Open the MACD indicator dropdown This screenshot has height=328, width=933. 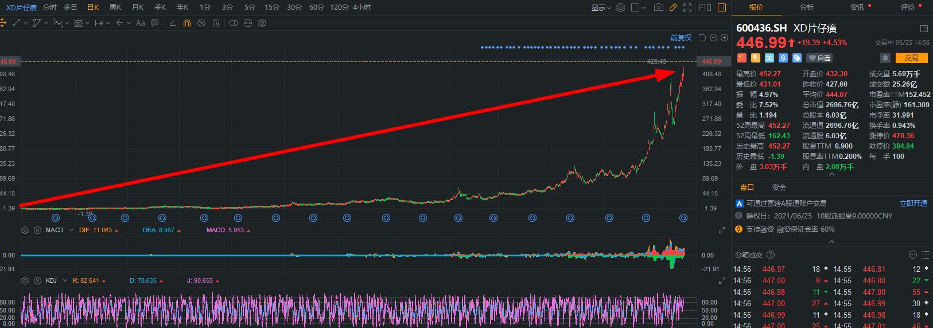coord(72,230)
